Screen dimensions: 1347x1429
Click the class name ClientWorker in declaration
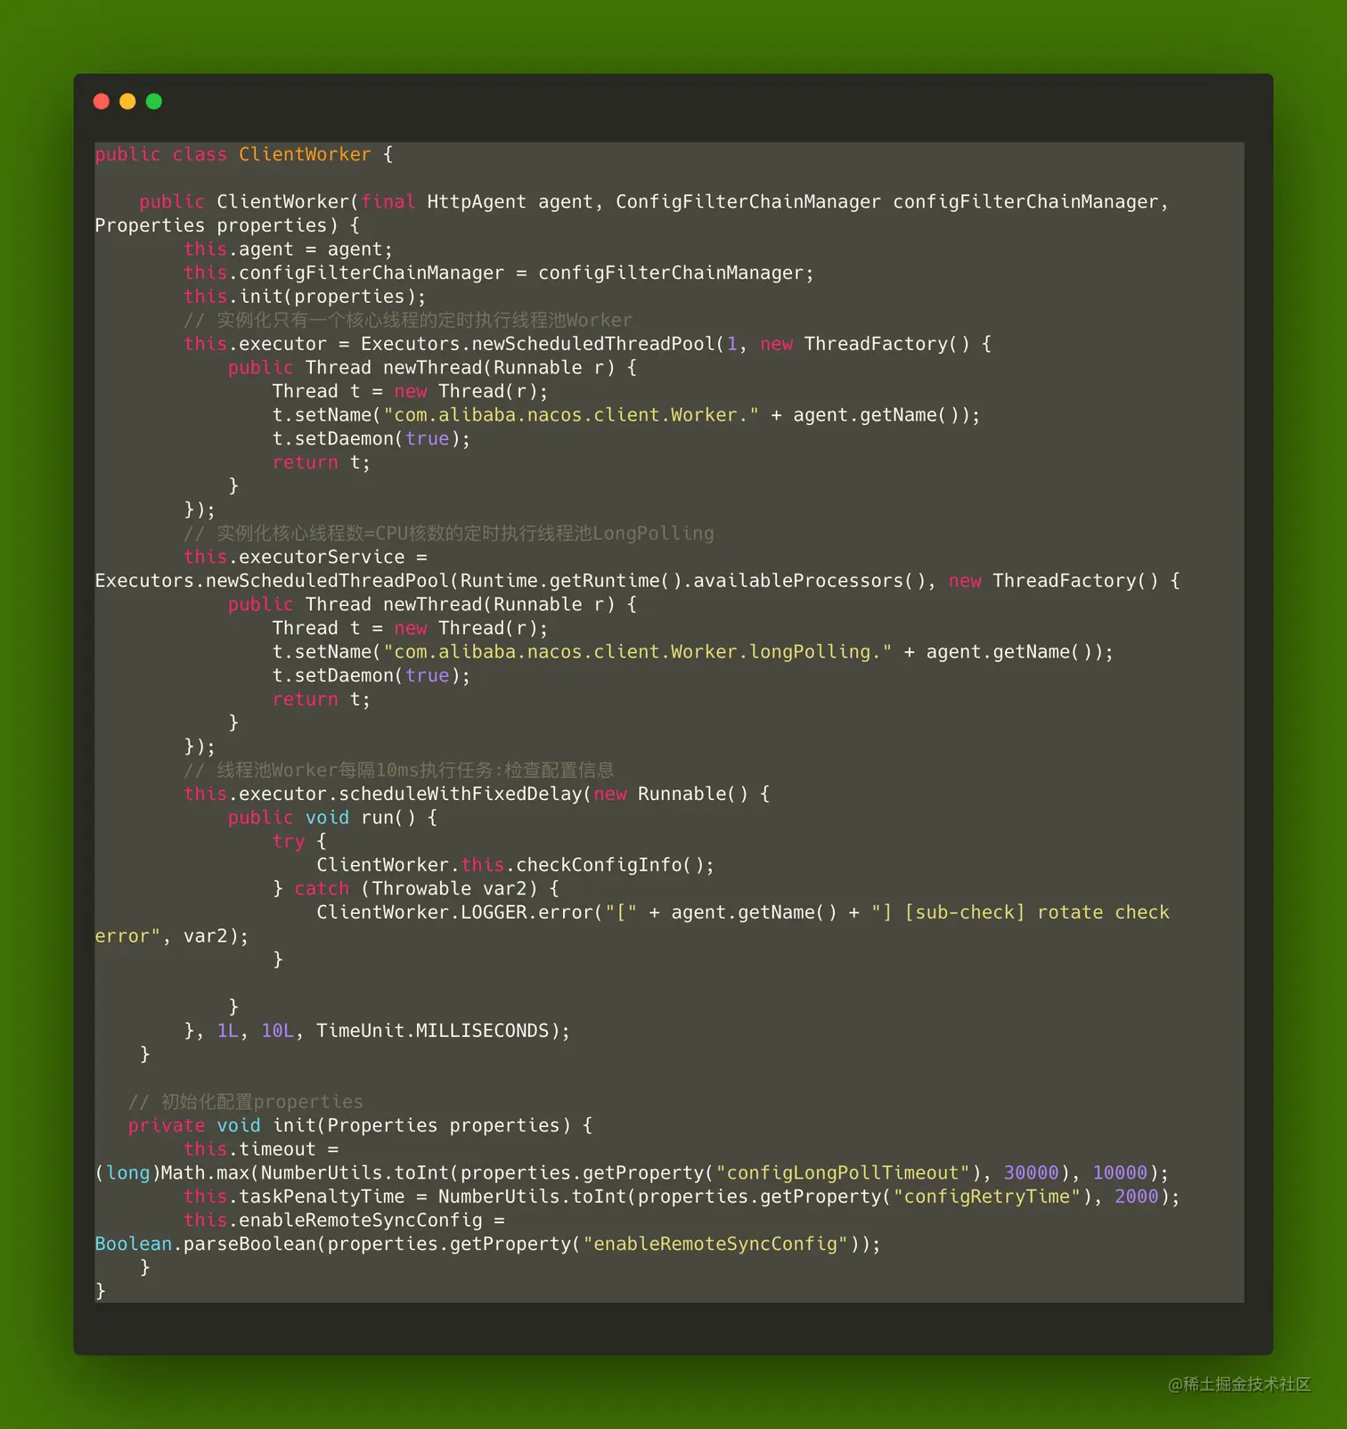(x=305, y=154)
